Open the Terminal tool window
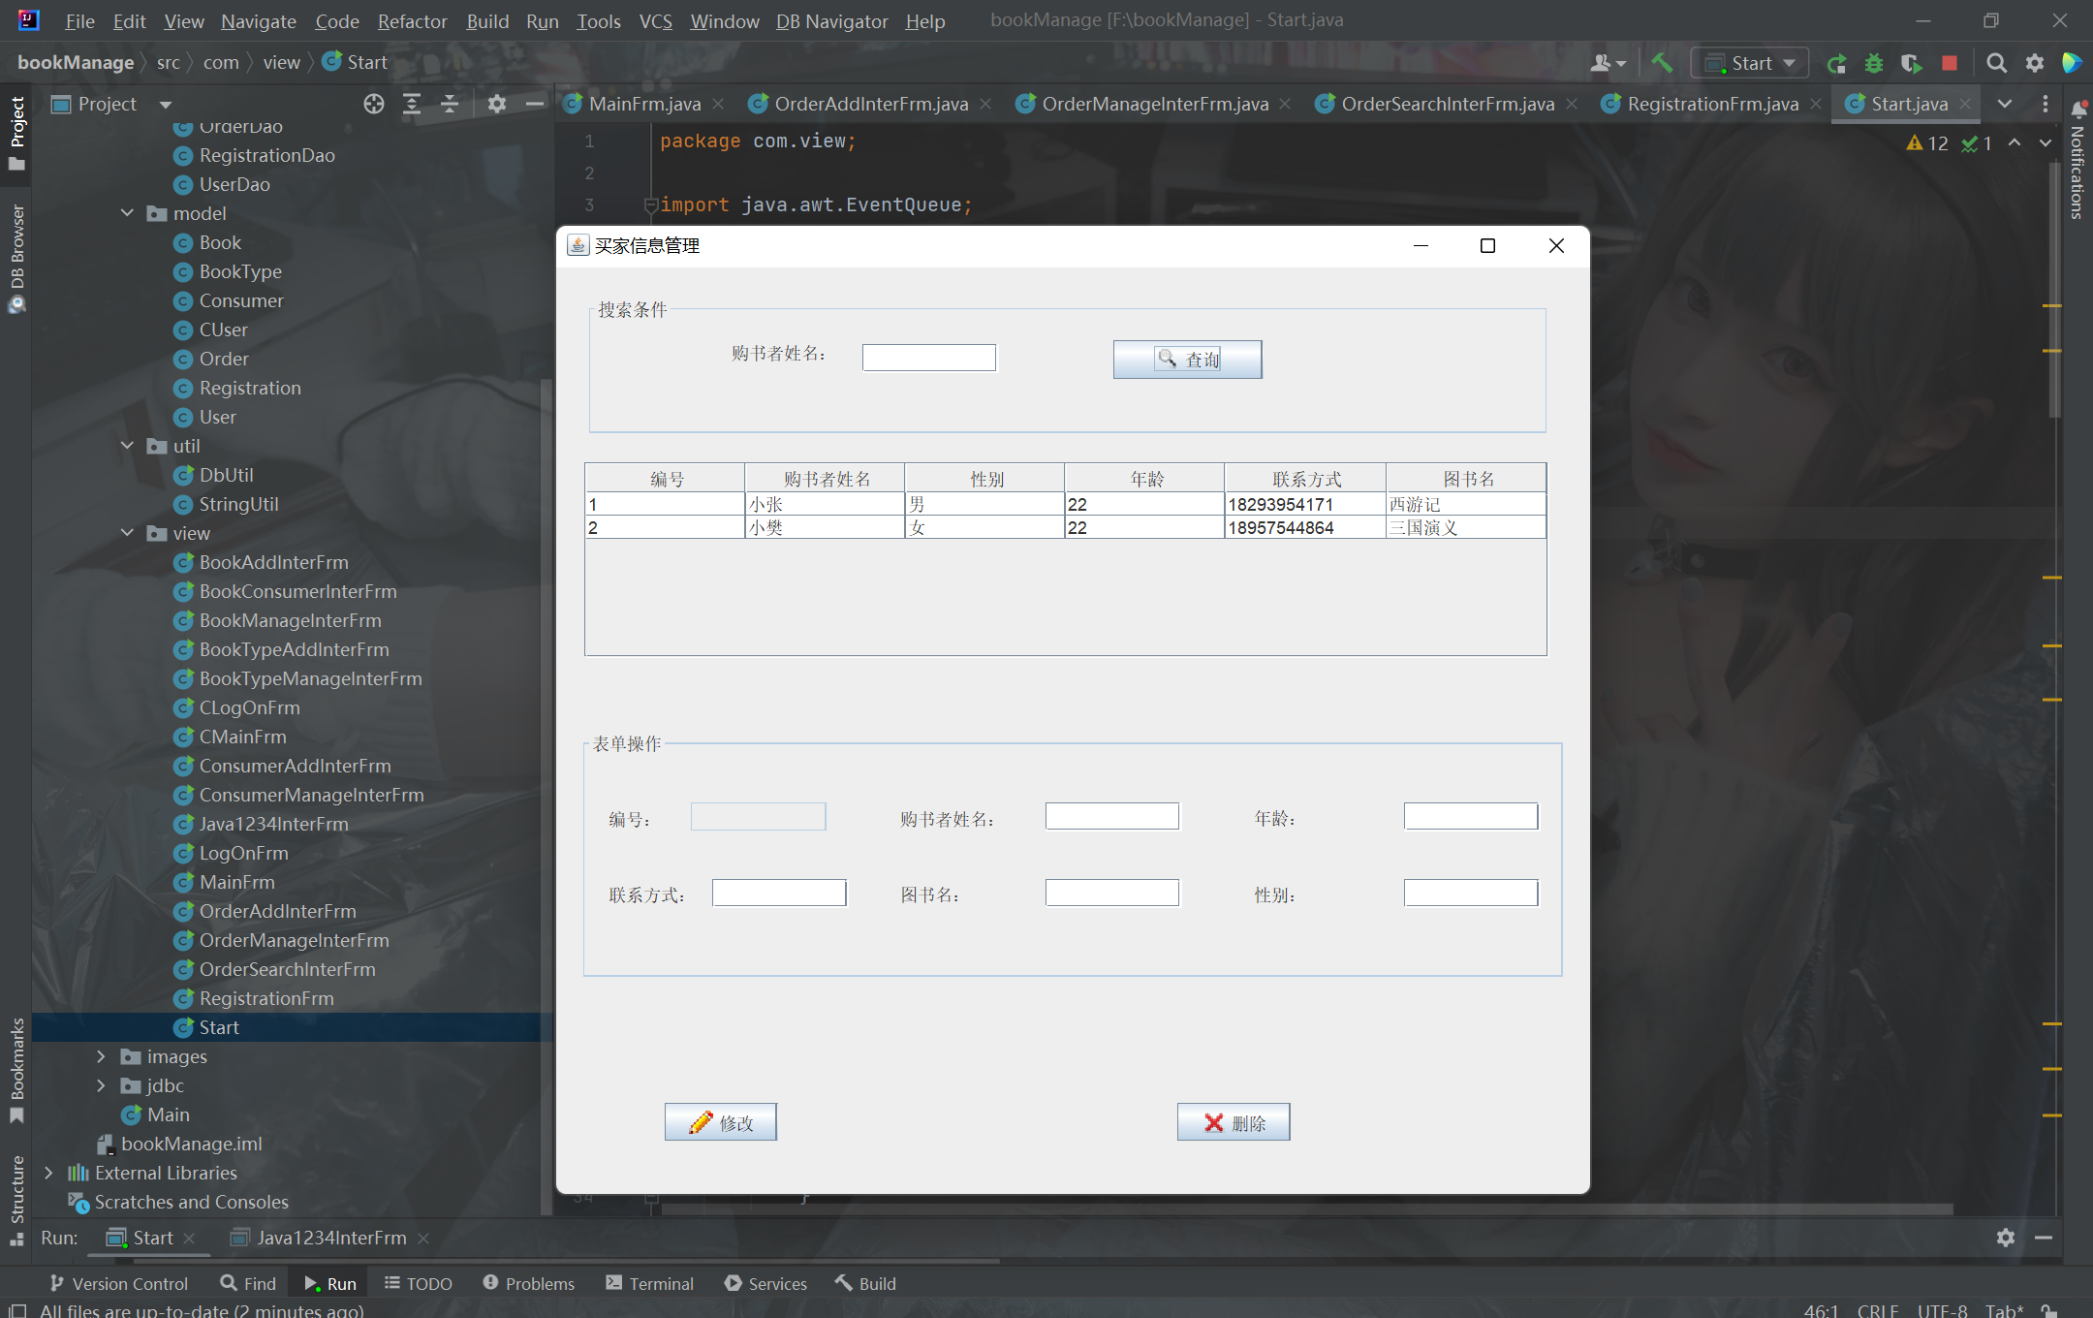 (650, 1283)
